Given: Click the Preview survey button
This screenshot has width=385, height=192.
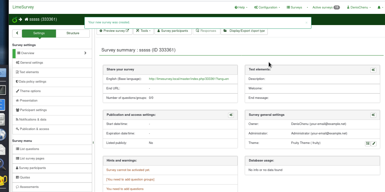Looking at the screenshot, I should click(114, 31).
